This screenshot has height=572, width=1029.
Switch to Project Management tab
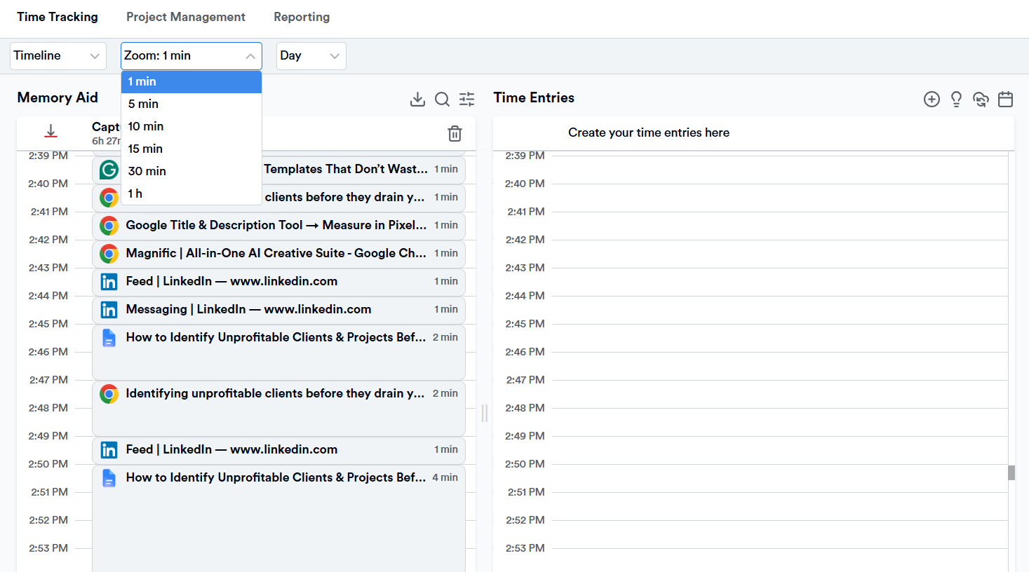click(x=186, y=17)
